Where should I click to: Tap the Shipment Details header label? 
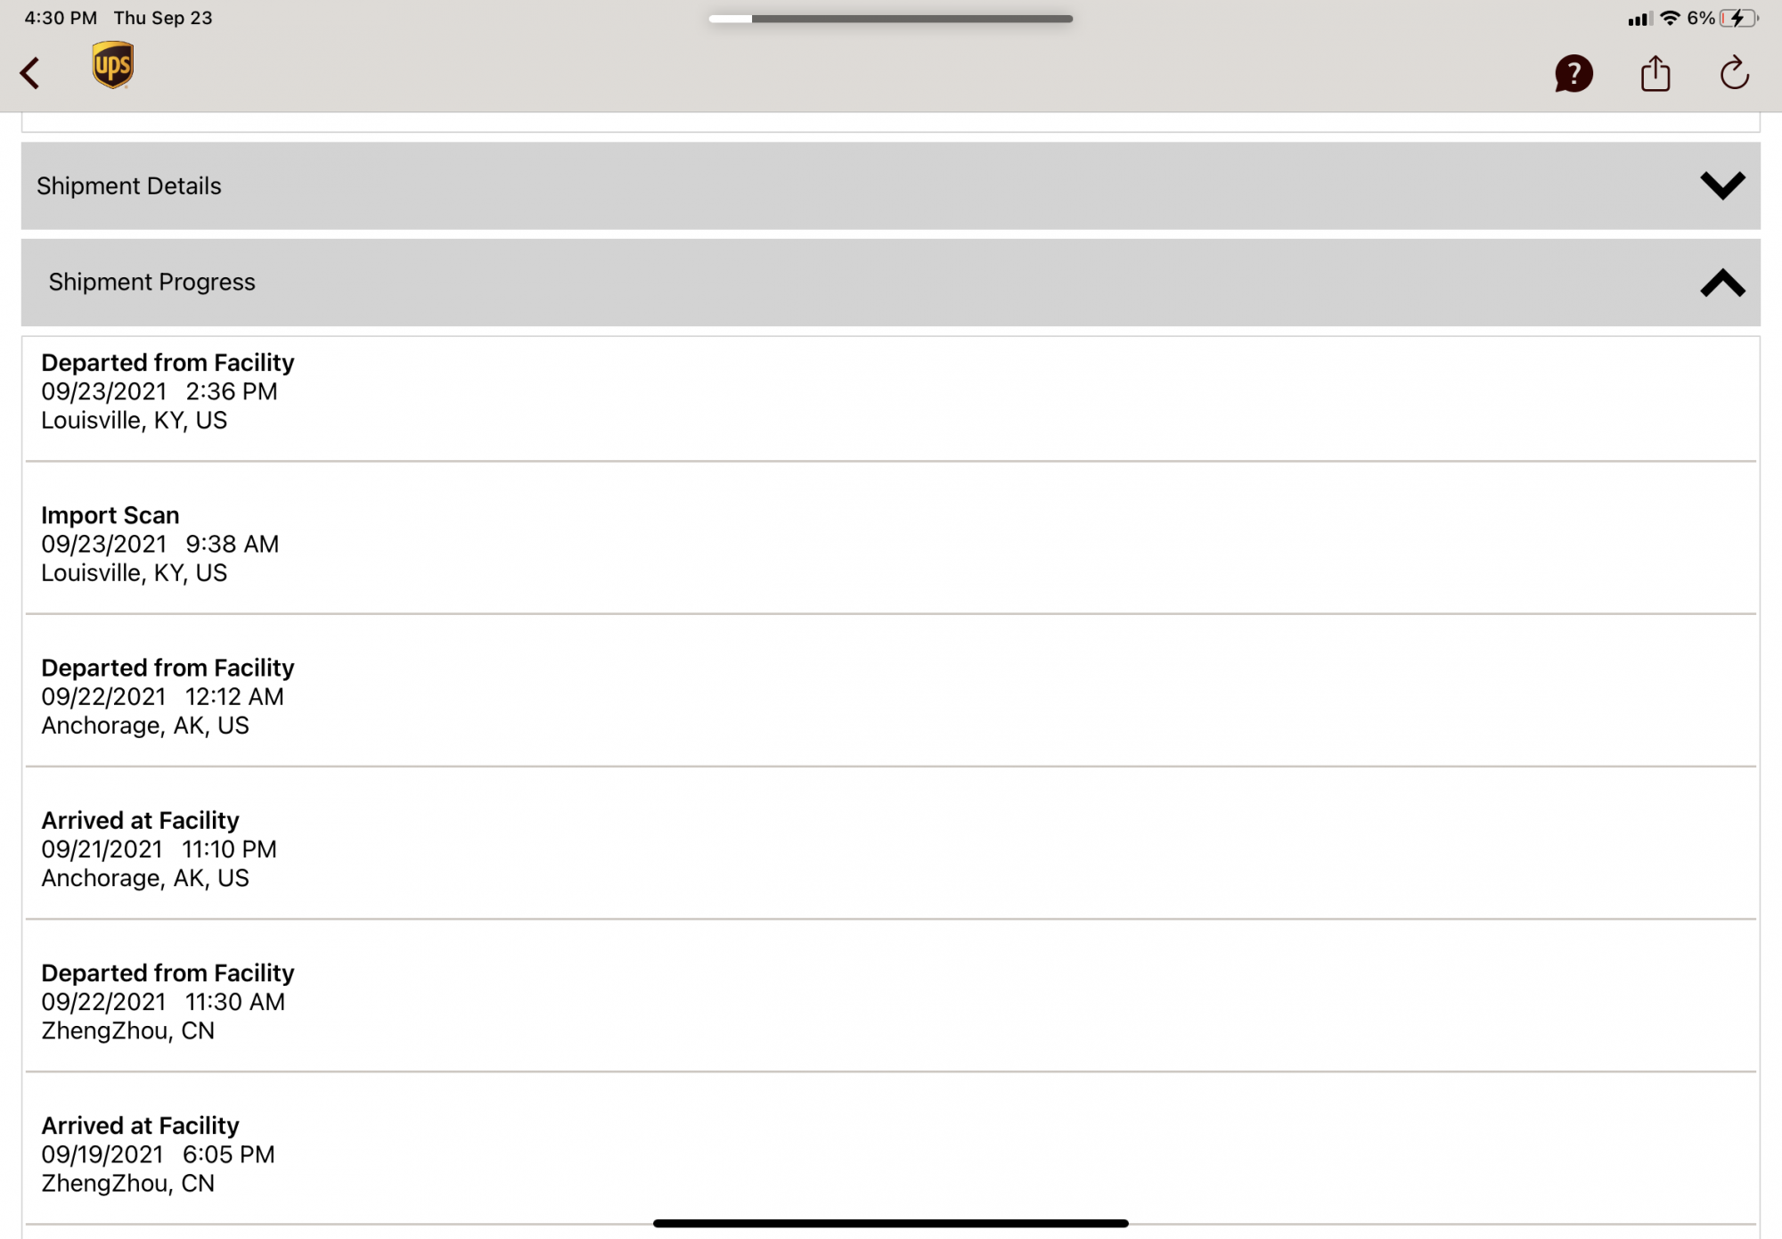click(x=129, y=185)
